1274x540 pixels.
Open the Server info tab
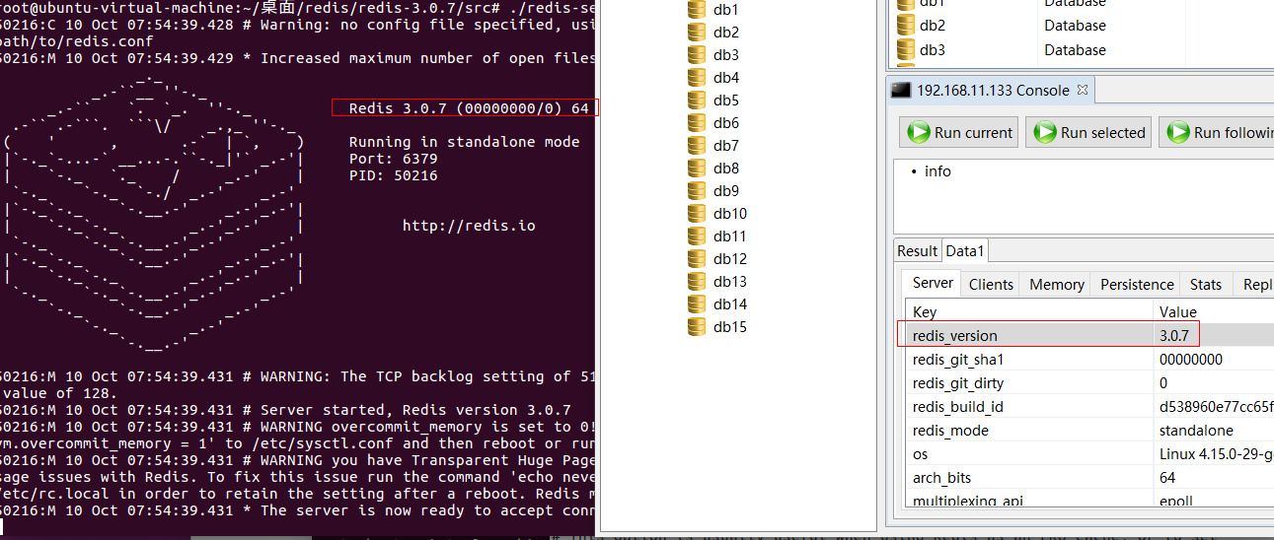click(x=933, y=283)
